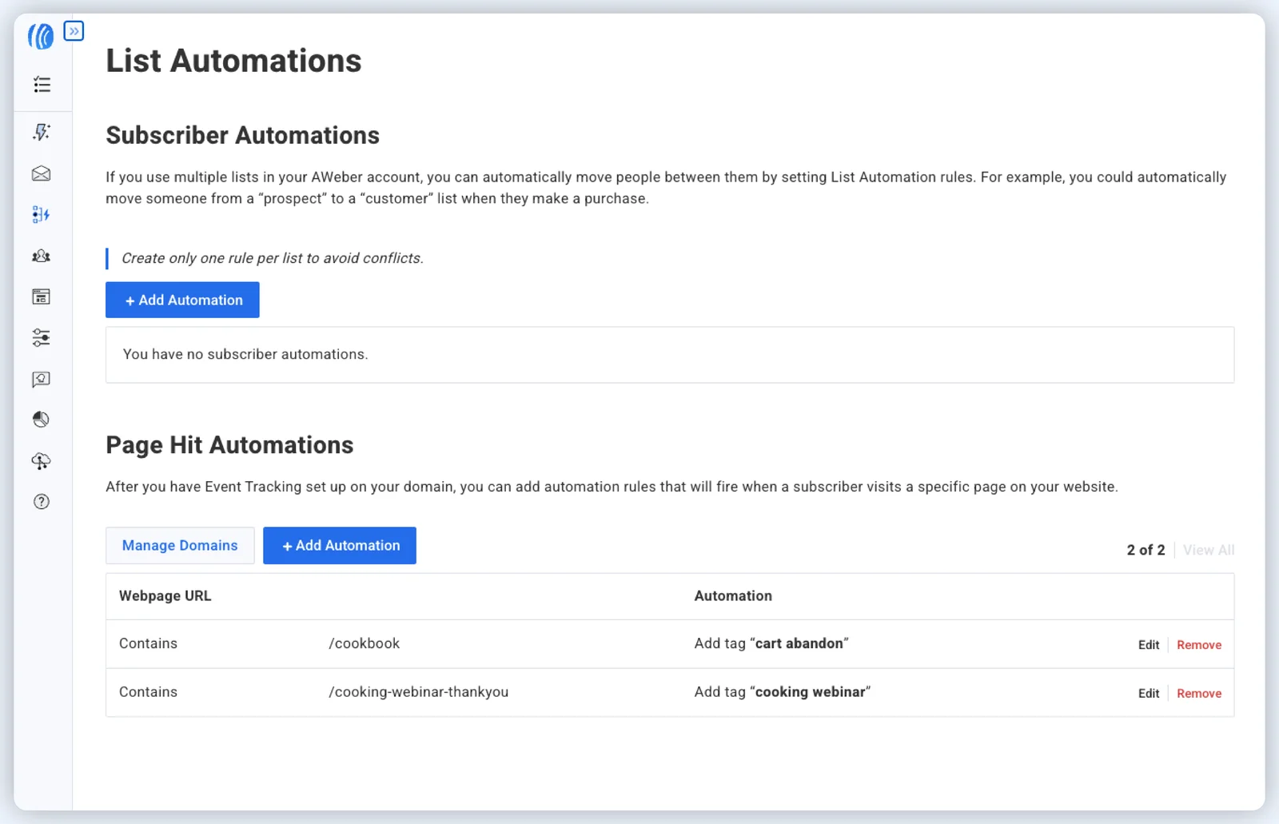1279x824 pixels.
Task: Click the List Automations page title
Action: 233,61
